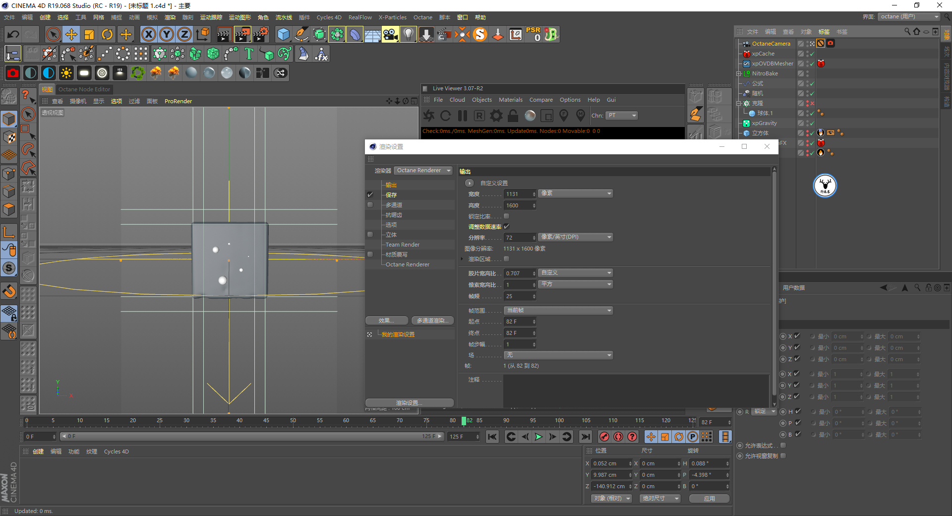Open the Chn PT channel dropdown
Viewport: 952px width, 516px height.
(622, 115)
